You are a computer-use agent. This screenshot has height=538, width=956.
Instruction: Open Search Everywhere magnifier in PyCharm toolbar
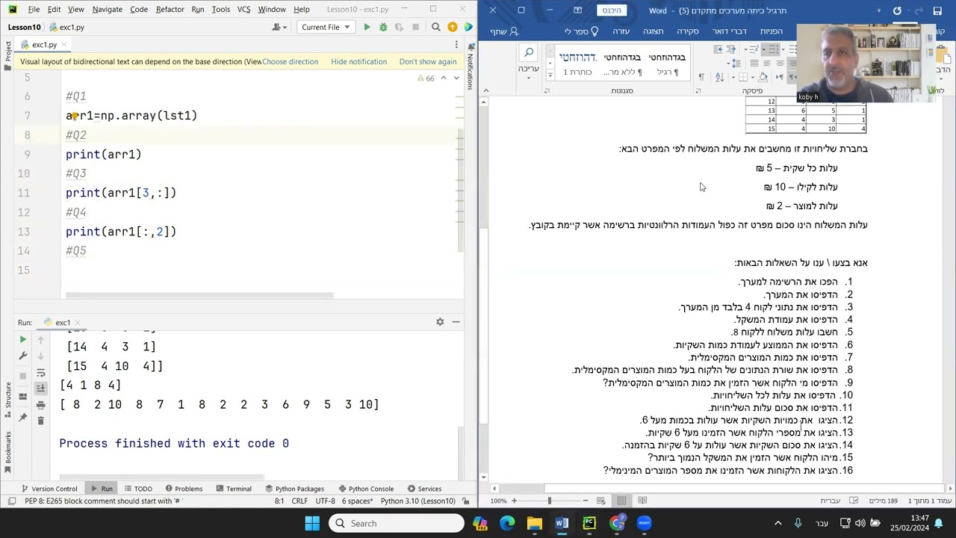click(435, 27)
